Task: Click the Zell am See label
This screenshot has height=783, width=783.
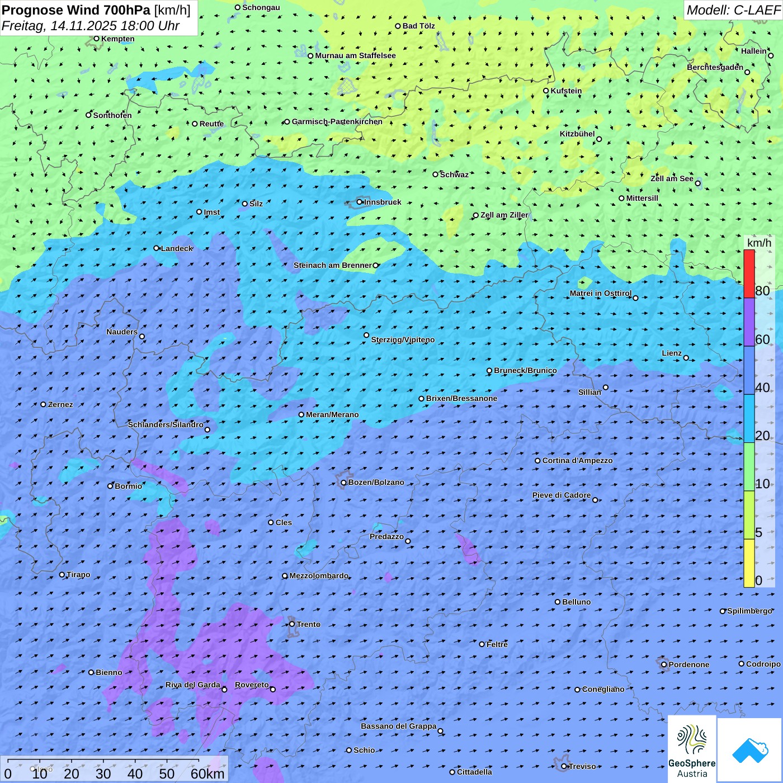Action: coord(672,178)
